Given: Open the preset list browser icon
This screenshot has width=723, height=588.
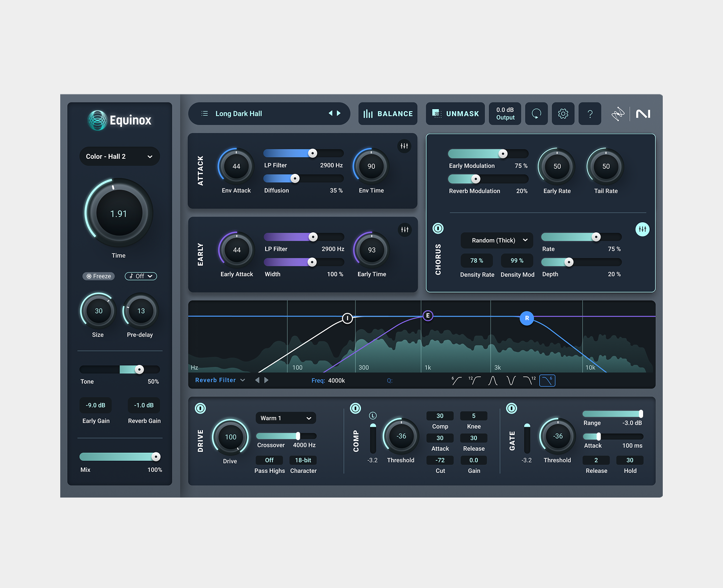Looking at the screenshot, I should coord(205,114).
